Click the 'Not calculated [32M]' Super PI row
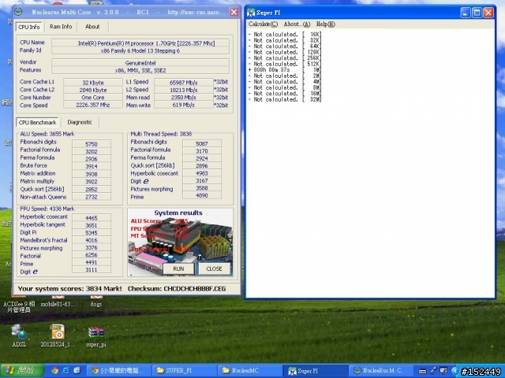 point(285,99)
